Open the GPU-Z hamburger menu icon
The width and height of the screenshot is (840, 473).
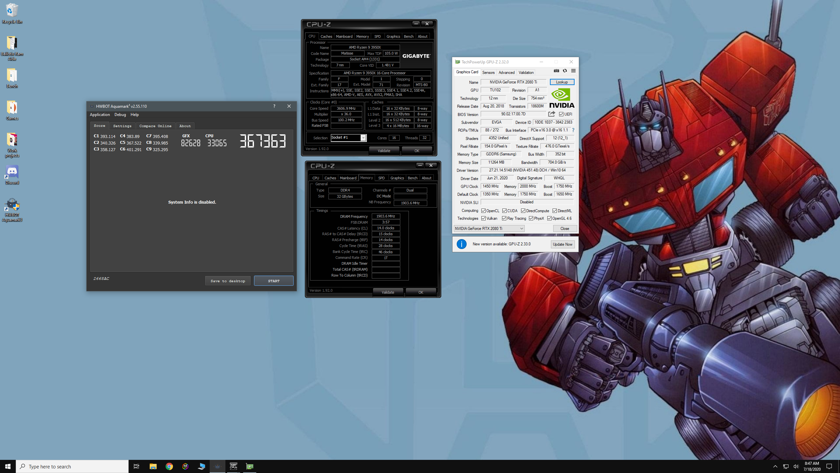573,71
